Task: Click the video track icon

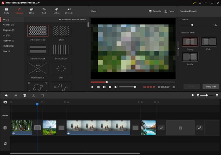Action: [5, 128]
